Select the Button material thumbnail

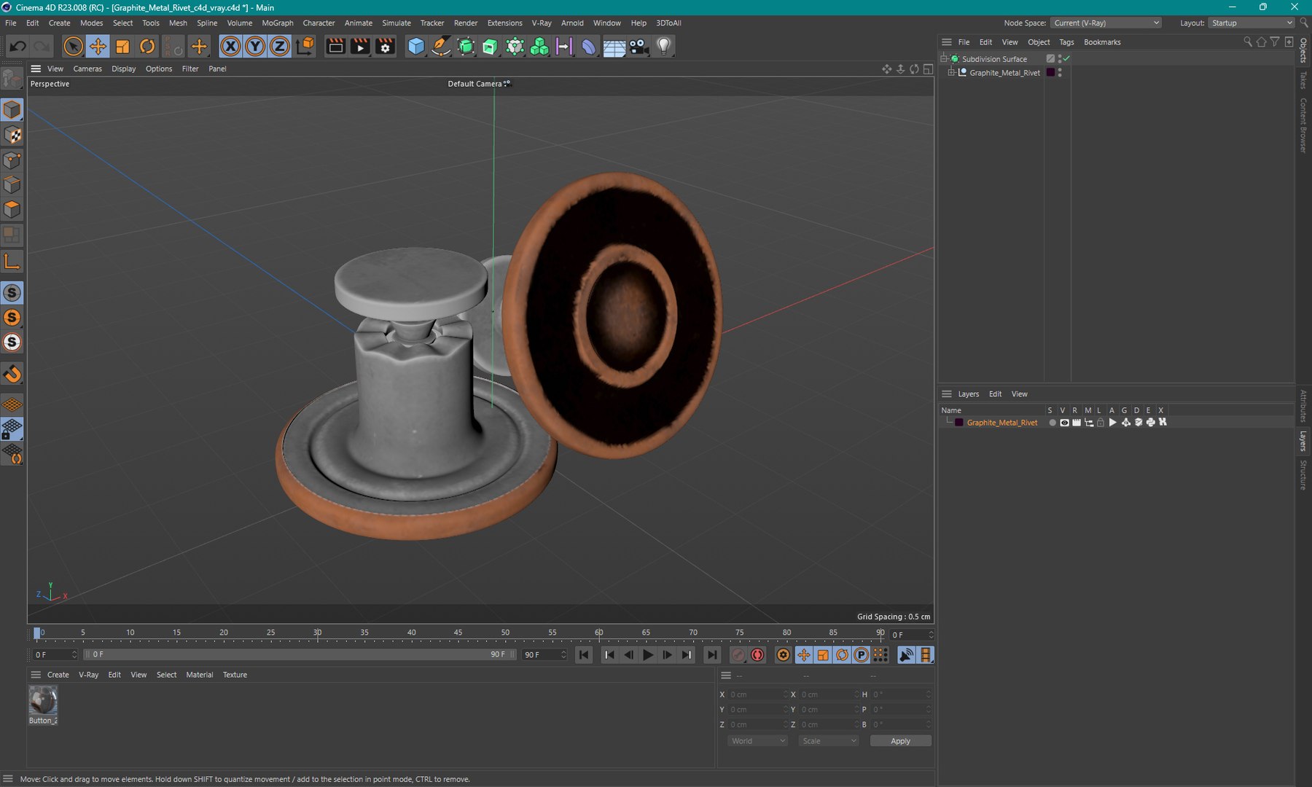tap(43, 701)
